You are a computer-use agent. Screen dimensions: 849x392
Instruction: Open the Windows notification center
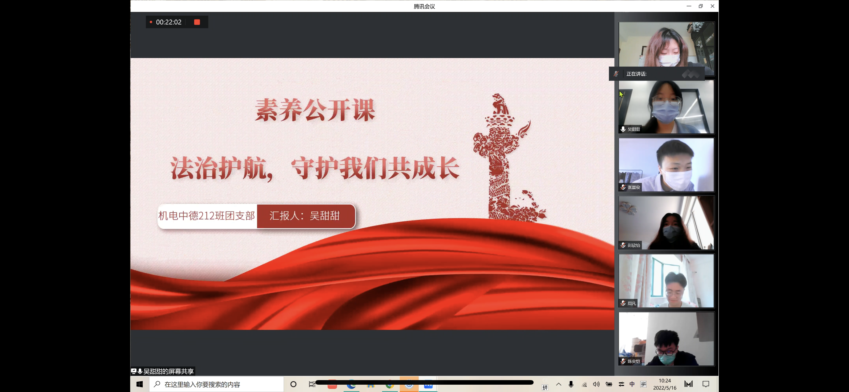[x=706, y=384]
